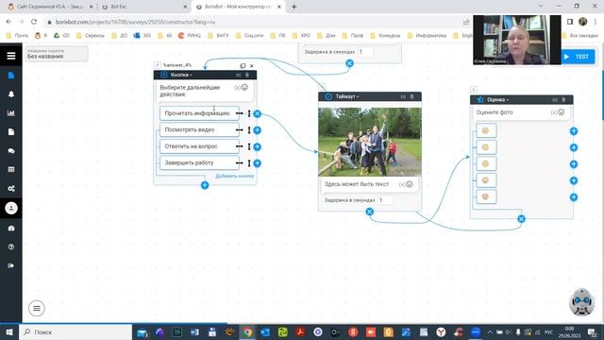Expand the Кнопки block type dropdown
The height and width of the screenshot is (340, 604).
pyautogui.click(x=181, y=75)
